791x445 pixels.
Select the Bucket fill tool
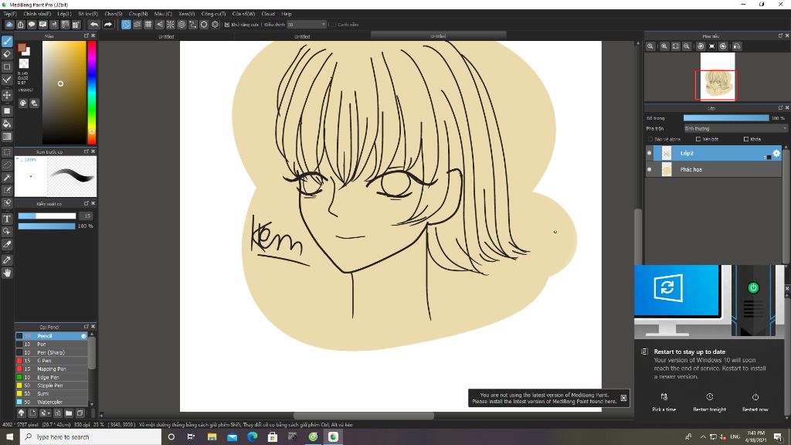7,124
